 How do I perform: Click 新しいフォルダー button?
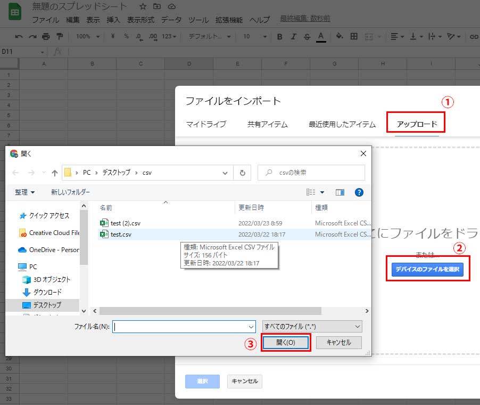70,192
